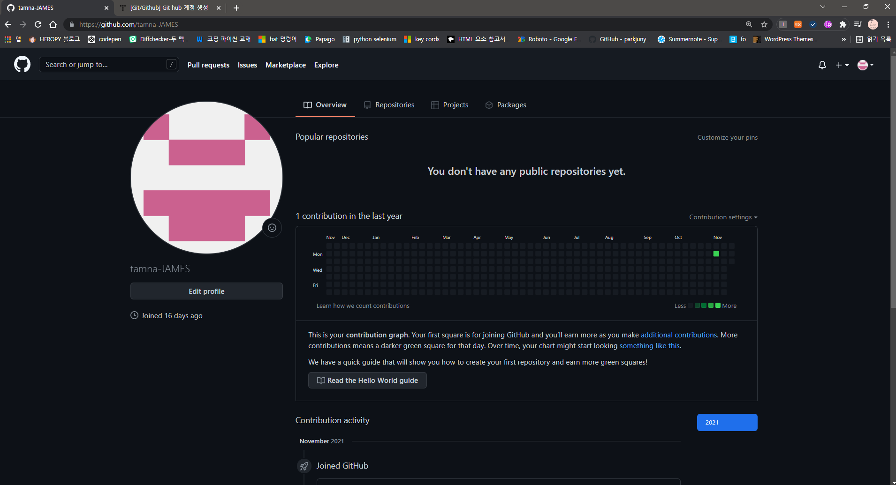
Task: Close the Git/Github blog tab
Action: 218,8
